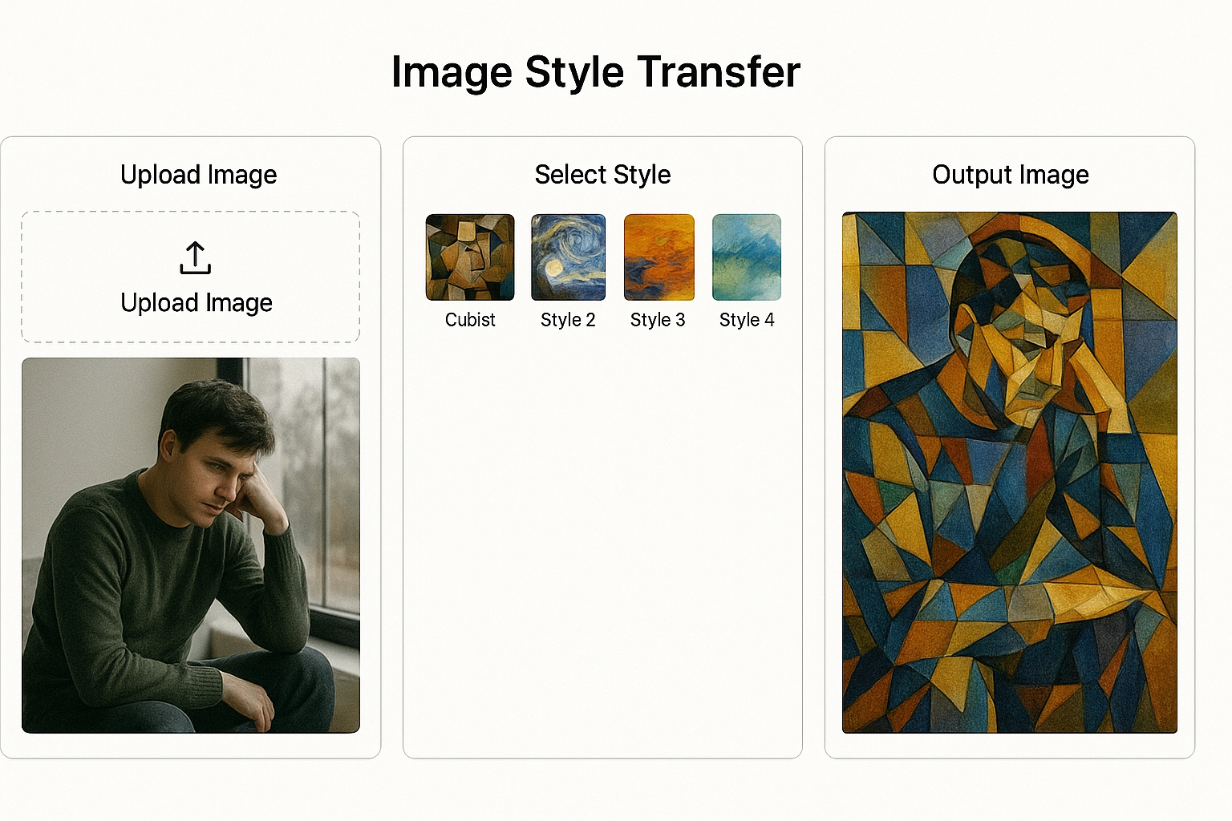1232x821 pixels.
Task: Choose the starry night Style 2 thumbnail
Action: pyautogui.click(x=568, y=257)
